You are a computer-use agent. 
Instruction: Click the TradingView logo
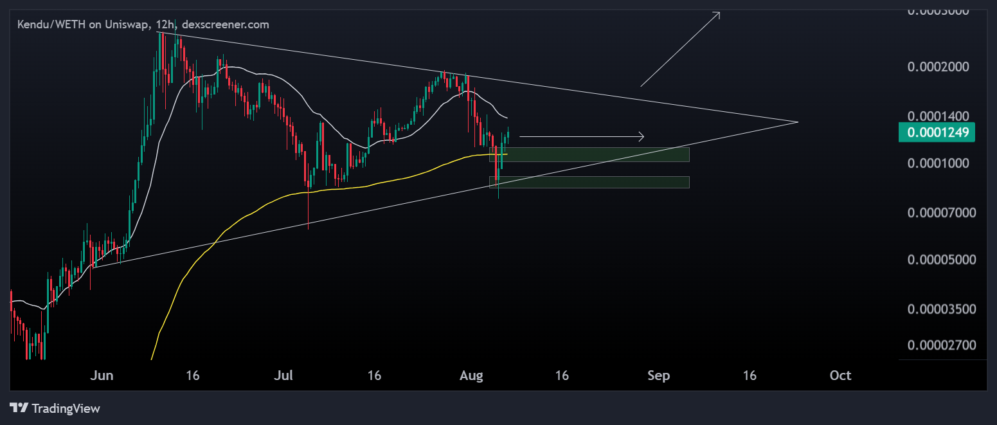pyautogui.click(x=55, y=408)
